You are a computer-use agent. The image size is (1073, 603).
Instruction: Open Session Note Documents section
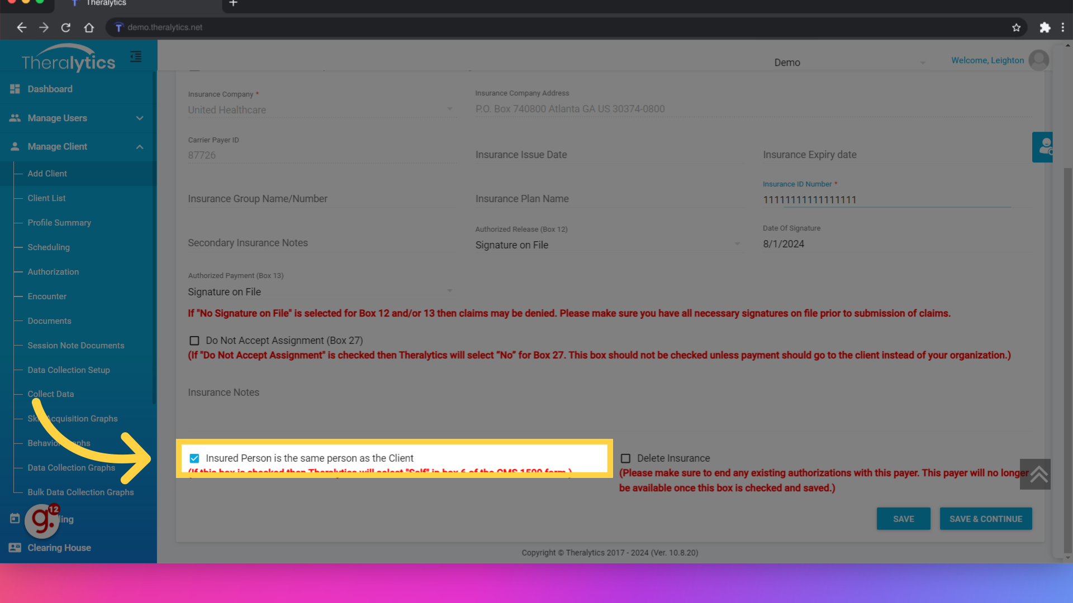tap(76, 344)
